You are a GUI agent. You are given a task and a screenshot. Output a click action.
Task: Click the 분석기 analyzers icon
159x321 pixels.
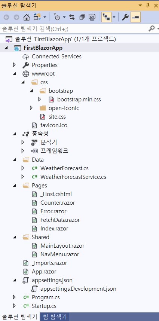pos(34,143)
